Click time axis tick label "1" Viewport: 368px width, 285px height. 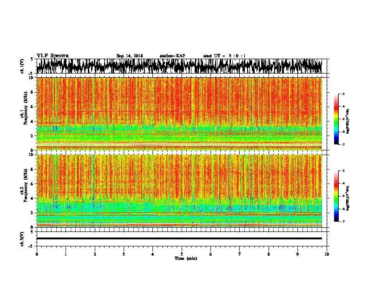tap(66, 254)
